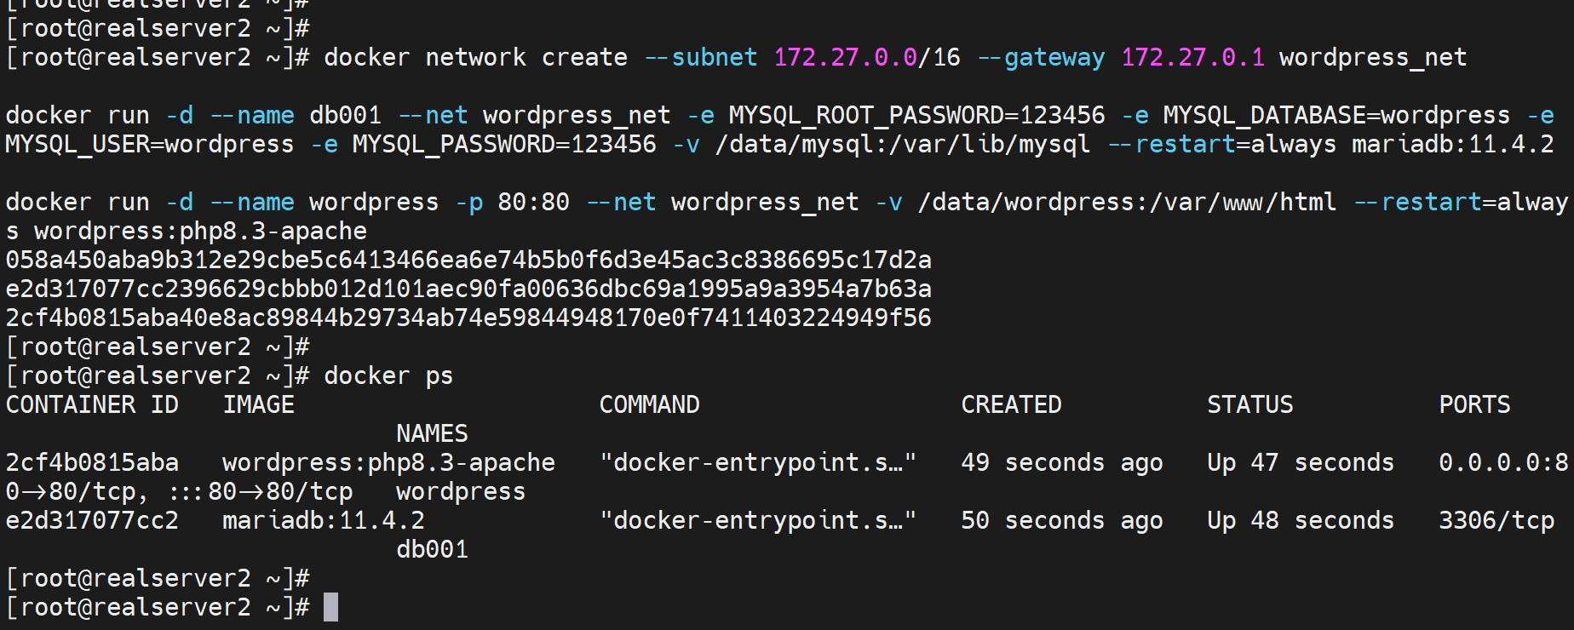
Task: Click the 3306/tcp port entry
Action: [x=1496, y=520]
